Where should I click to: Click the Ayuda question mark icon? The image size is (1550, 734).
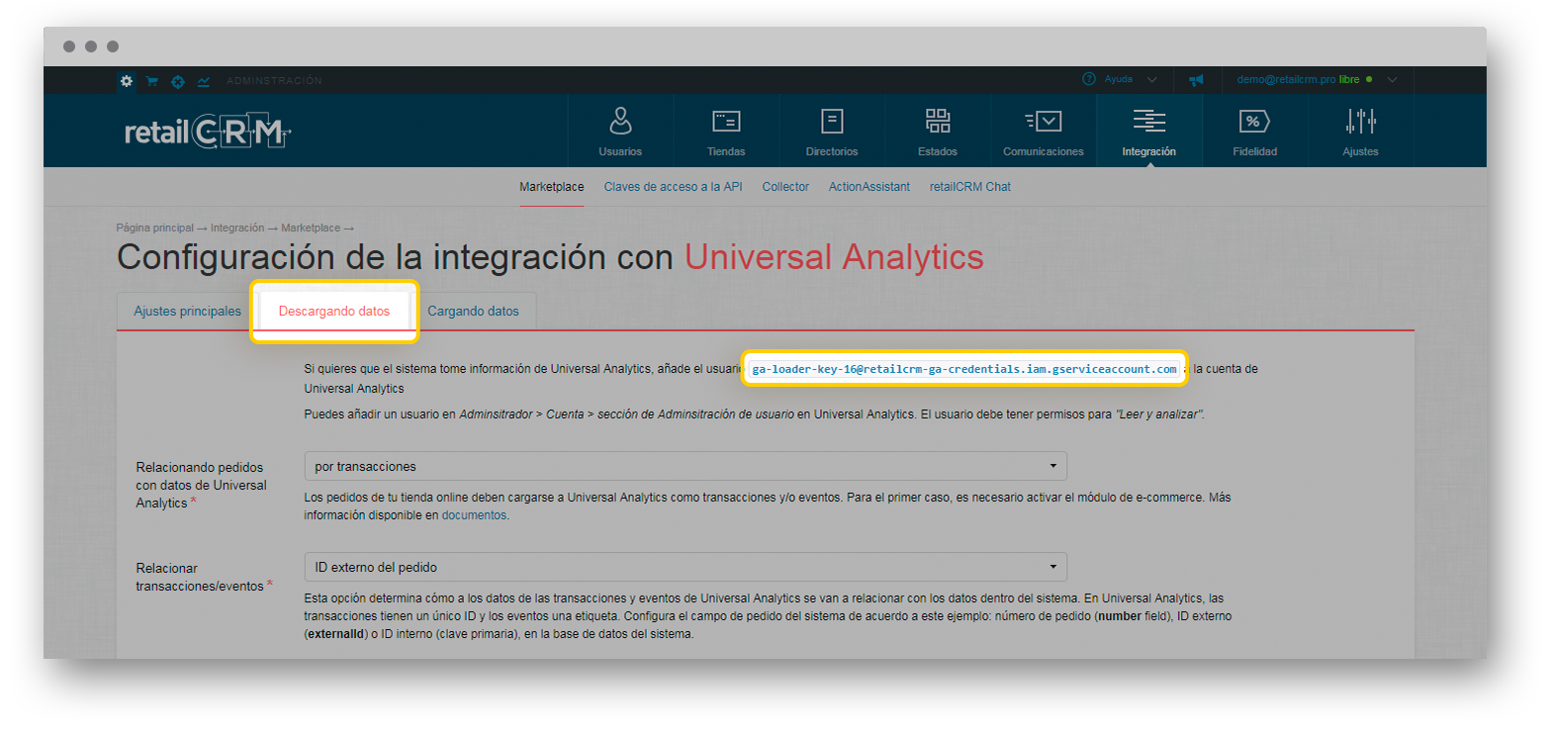1089,79
